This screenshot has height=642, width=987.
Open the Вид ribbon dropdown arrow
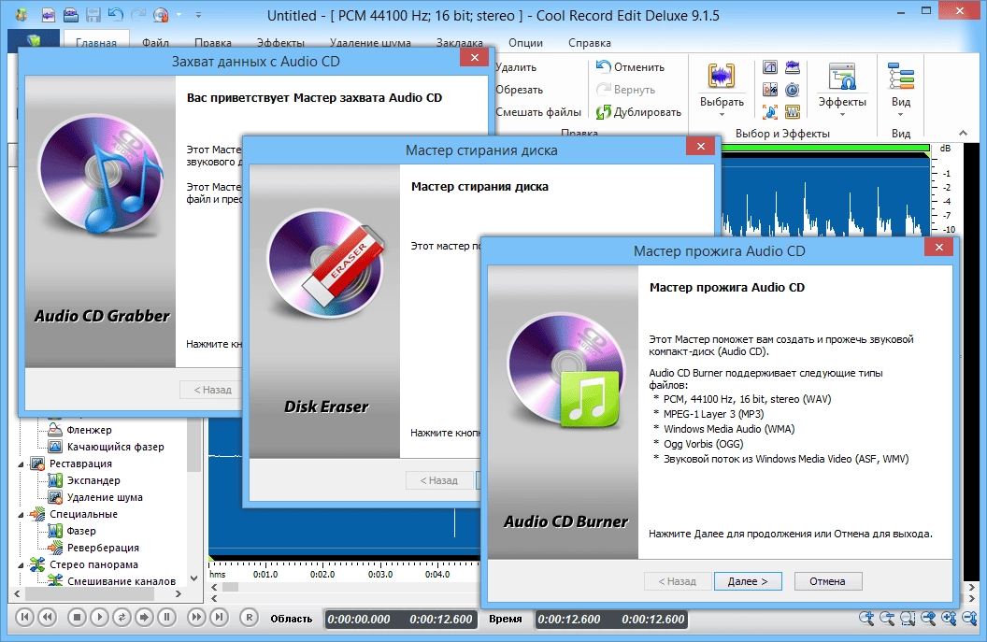[x=901, y=115]
